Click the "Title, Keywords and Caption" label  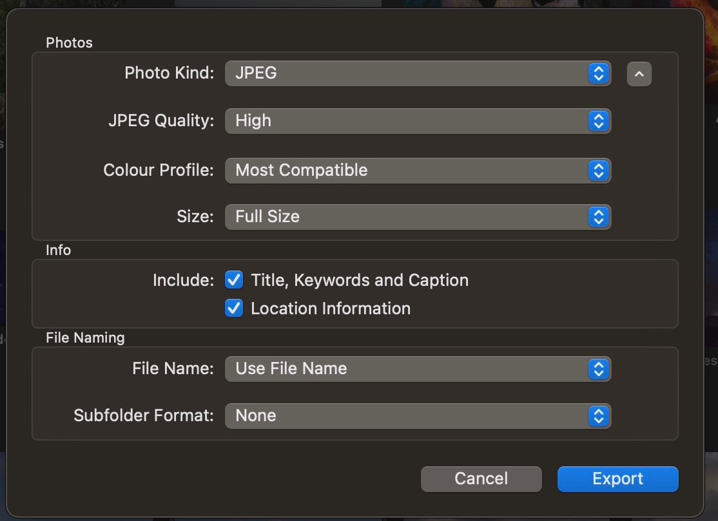click(x=360, y=280)
